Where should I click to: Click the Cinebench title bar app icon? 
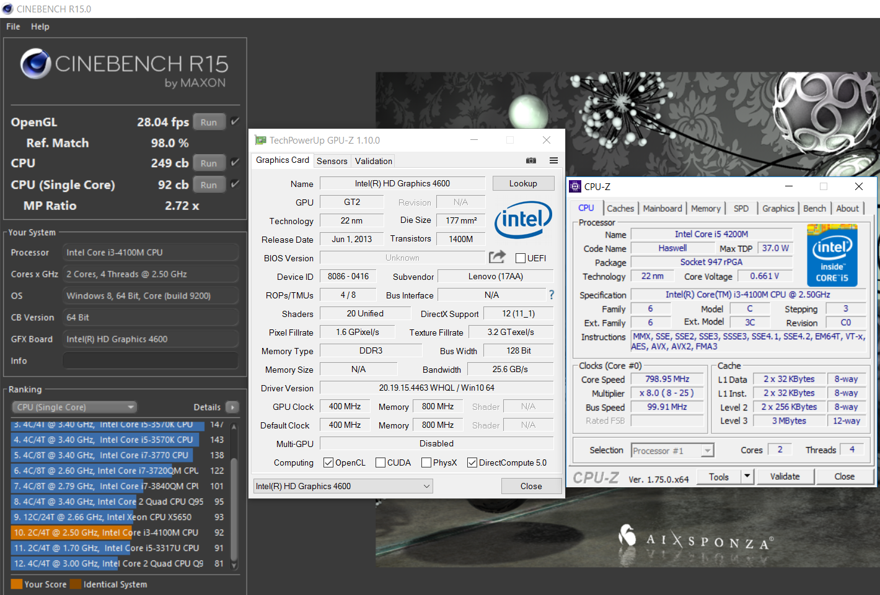point(7,9)
